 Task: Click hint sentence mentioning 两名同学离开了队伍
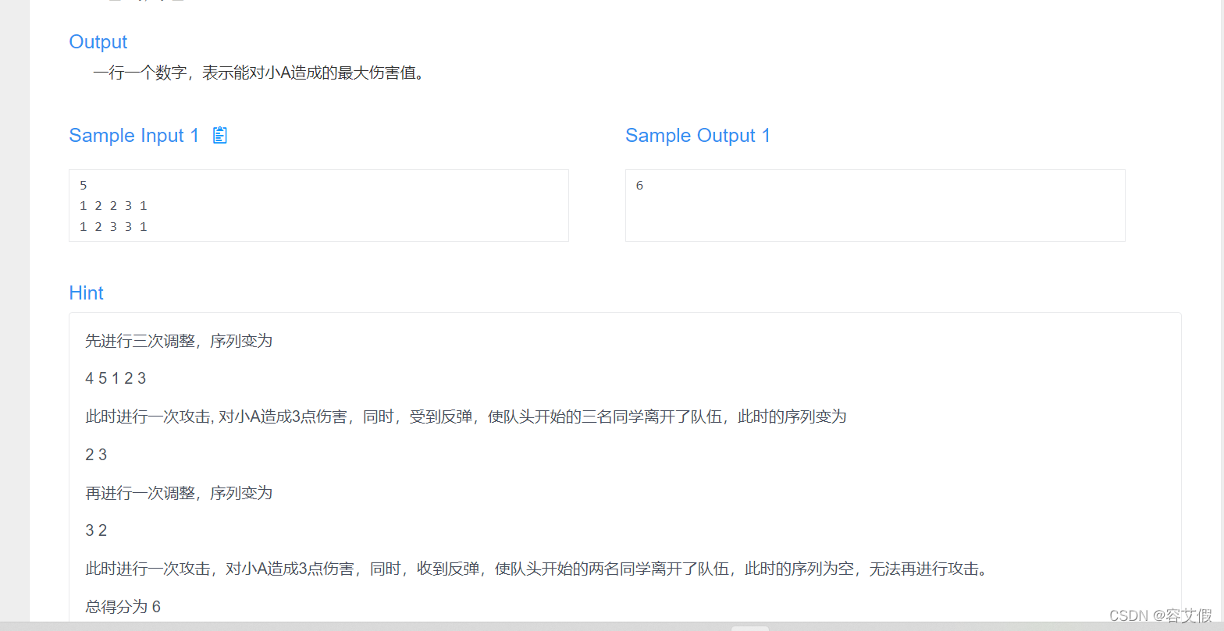(537, 569)
